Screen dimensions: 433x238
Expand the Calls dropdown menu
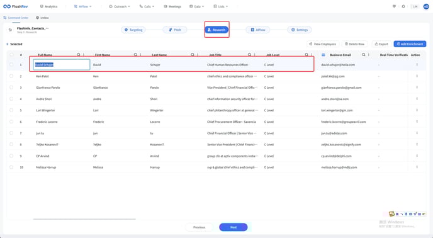pyautogui.click(x=147, y=6)
